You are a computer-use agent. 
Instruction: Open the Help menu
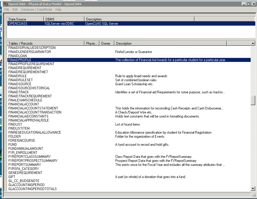[58, 10]
